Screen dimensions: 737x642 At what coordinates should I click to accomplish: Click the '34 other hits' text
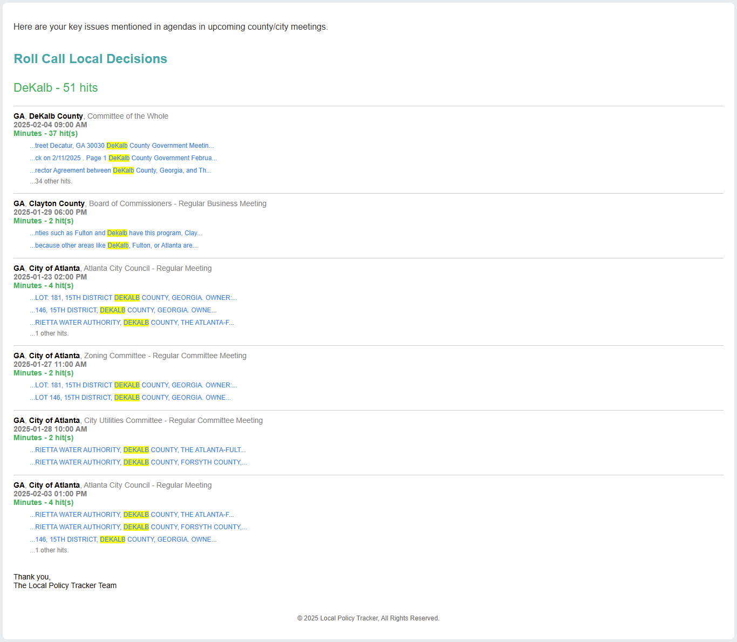[52, 181]
